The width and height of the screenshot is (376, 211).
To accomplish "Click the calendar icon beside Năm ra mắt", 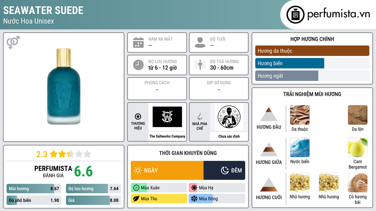I will pyautogui.click(x=138, y=42).
